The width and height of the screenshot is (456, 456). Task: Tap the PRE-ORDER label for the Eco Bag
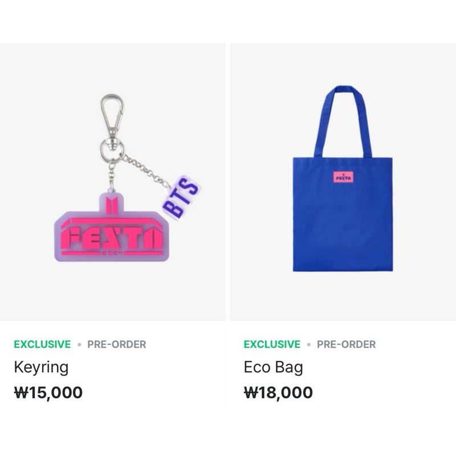click(x=347, y=344)
